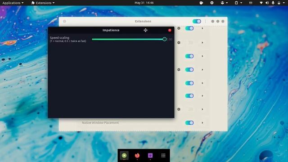Click the Wi-Fi network icon in the top bar
Viewport: 288px width, 162px height.
[x=261, y=3]
